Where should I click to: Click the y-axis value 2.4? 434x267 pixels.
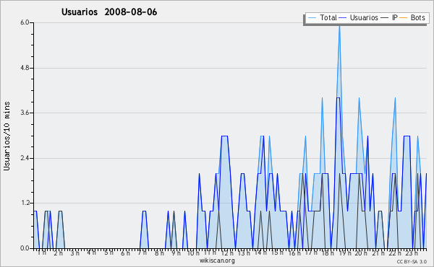point(25,158)
